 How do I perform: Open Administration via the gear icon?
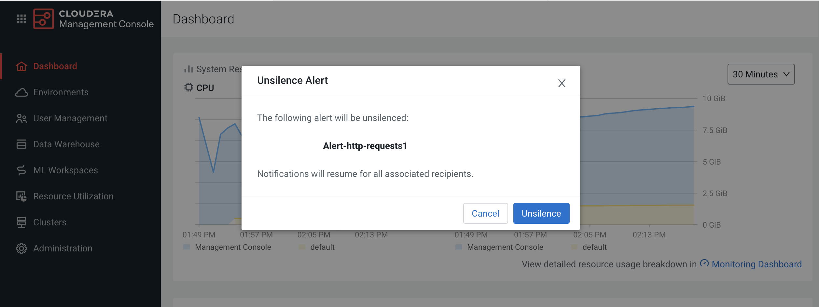(x=21, y=248)
